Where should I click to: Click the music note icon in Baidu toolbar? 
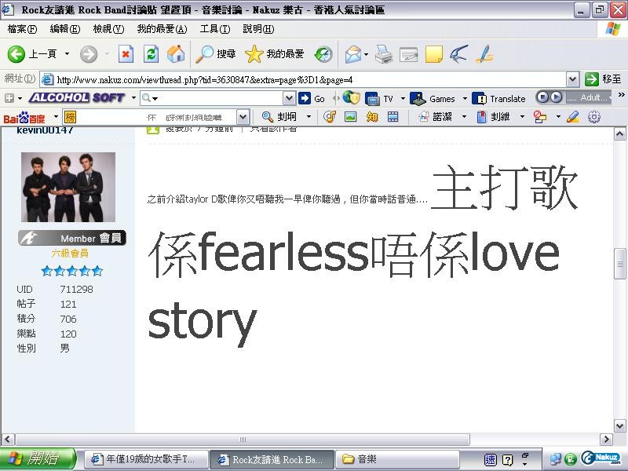(330, 117)
